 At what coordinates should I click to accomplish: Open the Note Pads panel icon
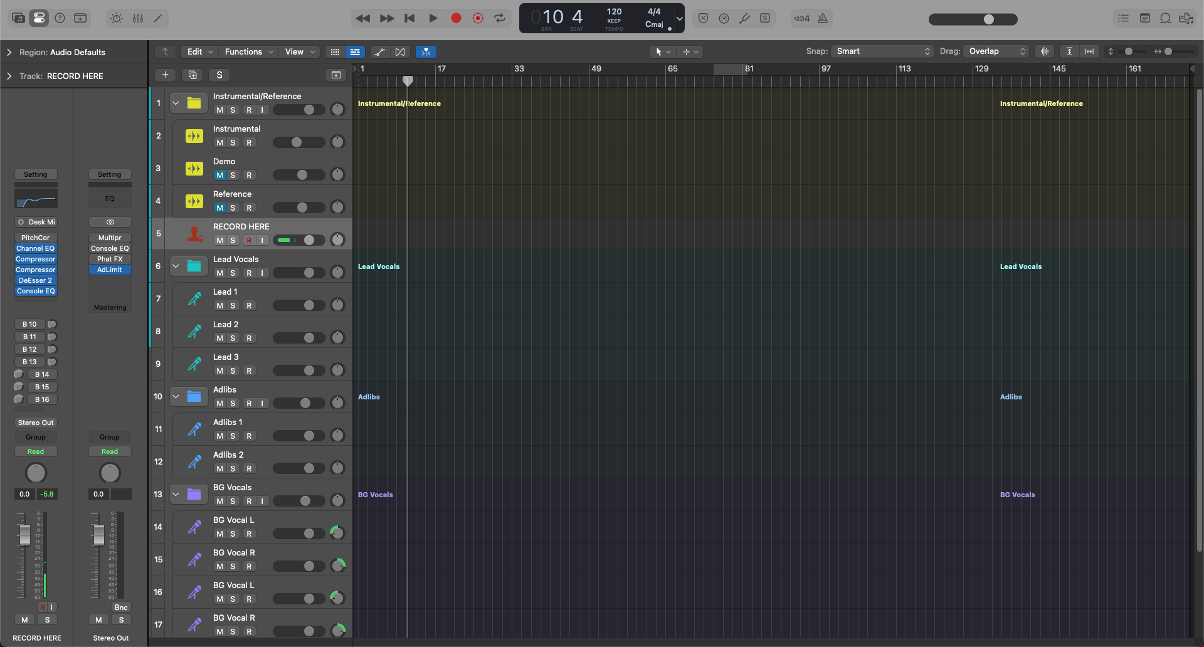click(x=1145, y=18)
